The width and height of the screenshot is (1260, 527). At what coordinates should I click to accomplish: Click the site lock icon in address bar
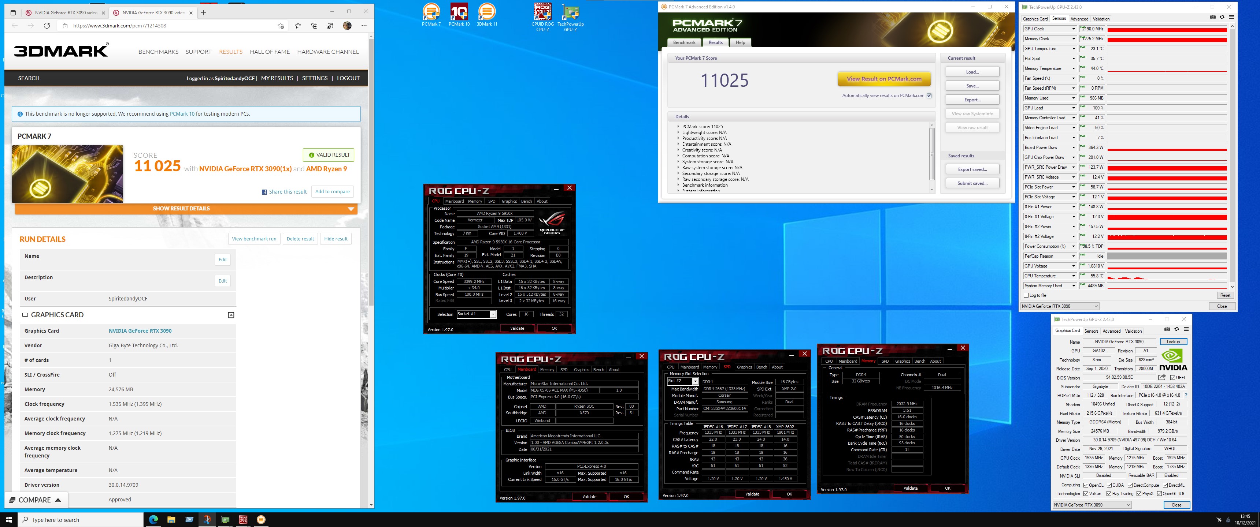[65, 25]
